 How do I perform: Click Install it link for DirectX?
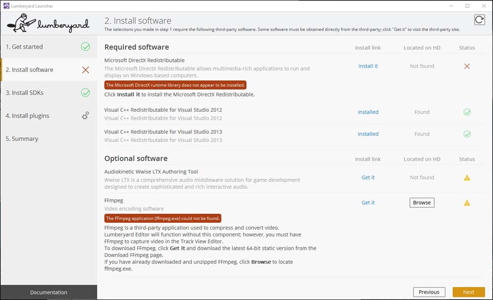[368, 66]
